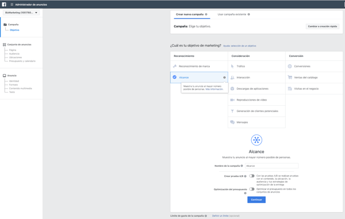This screenshot has width=345, height=219.
Task: Click the Campaña folder icon in sidebar
Action: pyautogui.click(x=5, y=24)
